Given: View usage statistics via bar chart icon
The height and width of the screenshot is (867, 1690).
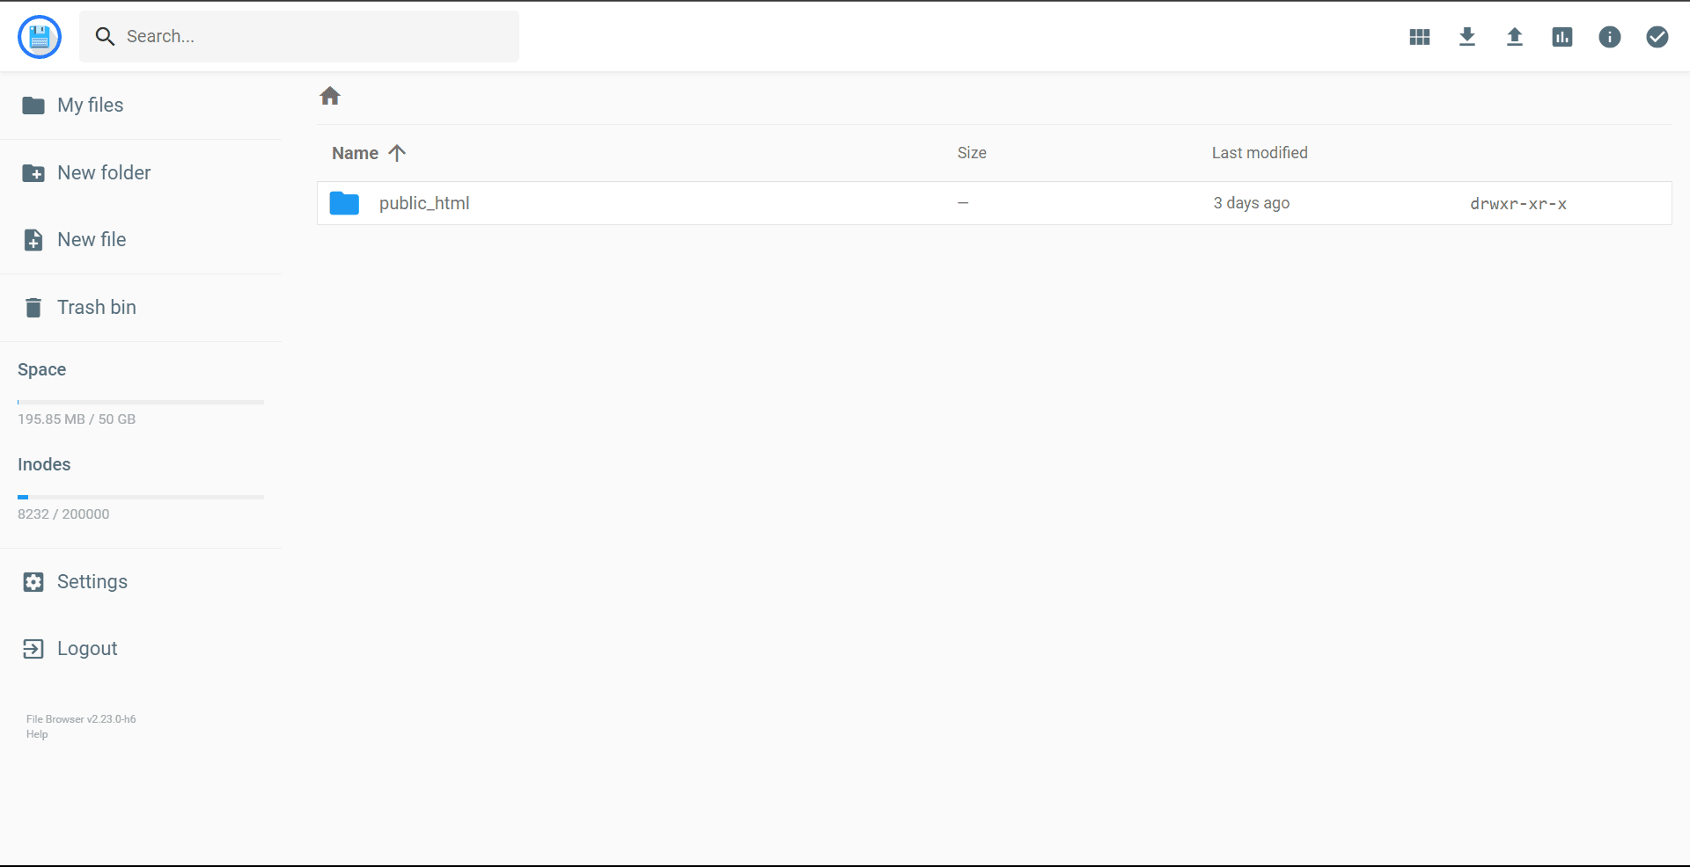Looking at the screenshot, I should pyautogui.click(x=1562, y=37).
